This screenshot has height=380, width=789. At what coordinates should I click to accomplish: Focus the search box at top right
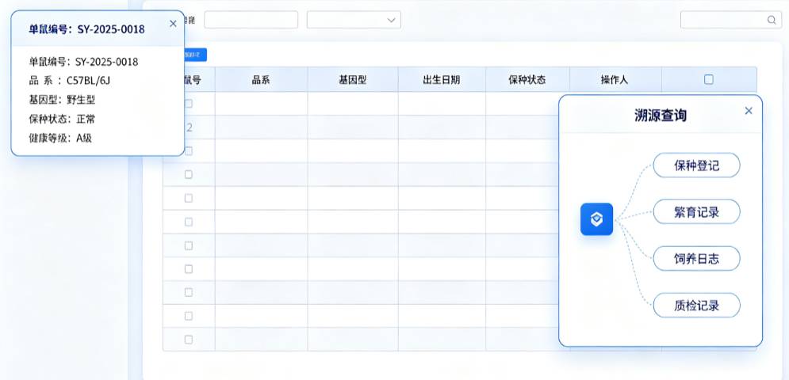[730, 20]
